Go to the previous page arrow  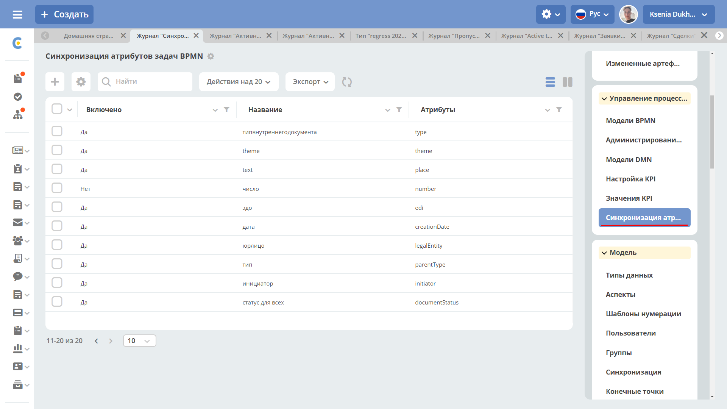(x=97, y=341)
